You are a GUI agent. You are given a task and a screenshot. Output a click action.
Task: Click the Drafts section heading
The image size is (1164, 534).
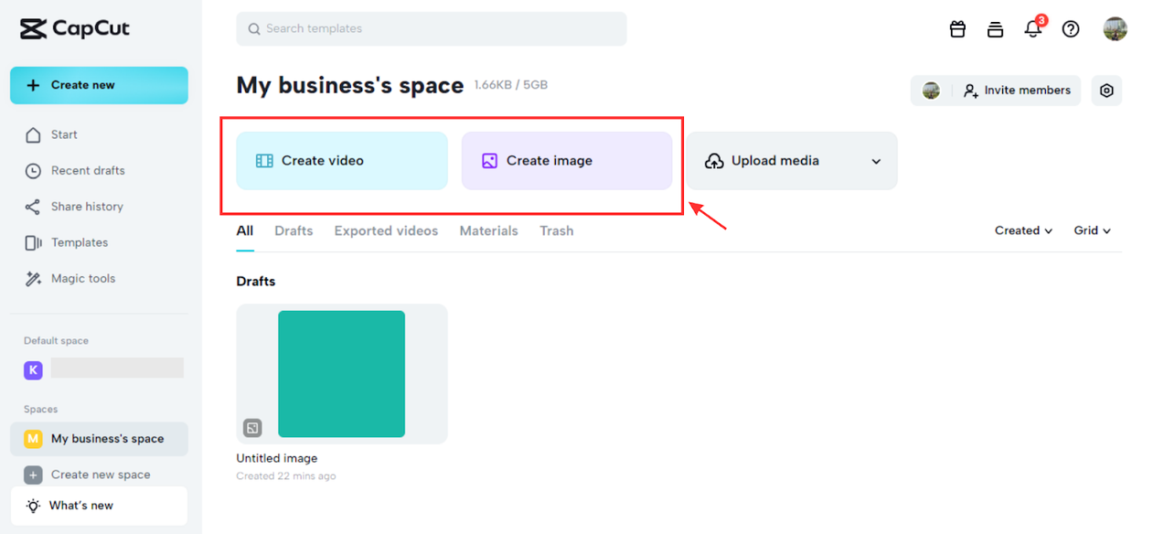[256, 282]
